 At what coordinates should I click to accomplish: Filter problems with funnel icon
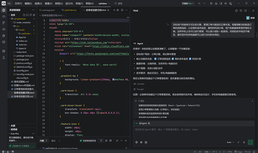(x=101, y=141)
